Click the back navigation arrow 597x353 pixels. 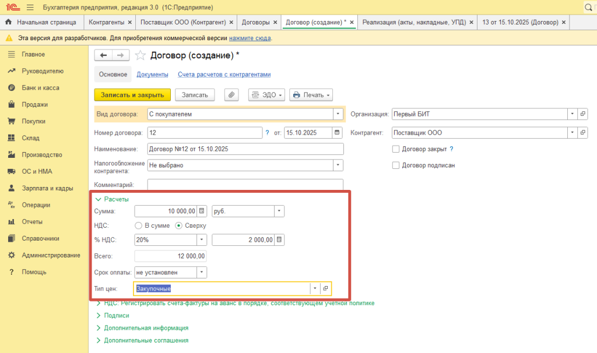[104, 55]
